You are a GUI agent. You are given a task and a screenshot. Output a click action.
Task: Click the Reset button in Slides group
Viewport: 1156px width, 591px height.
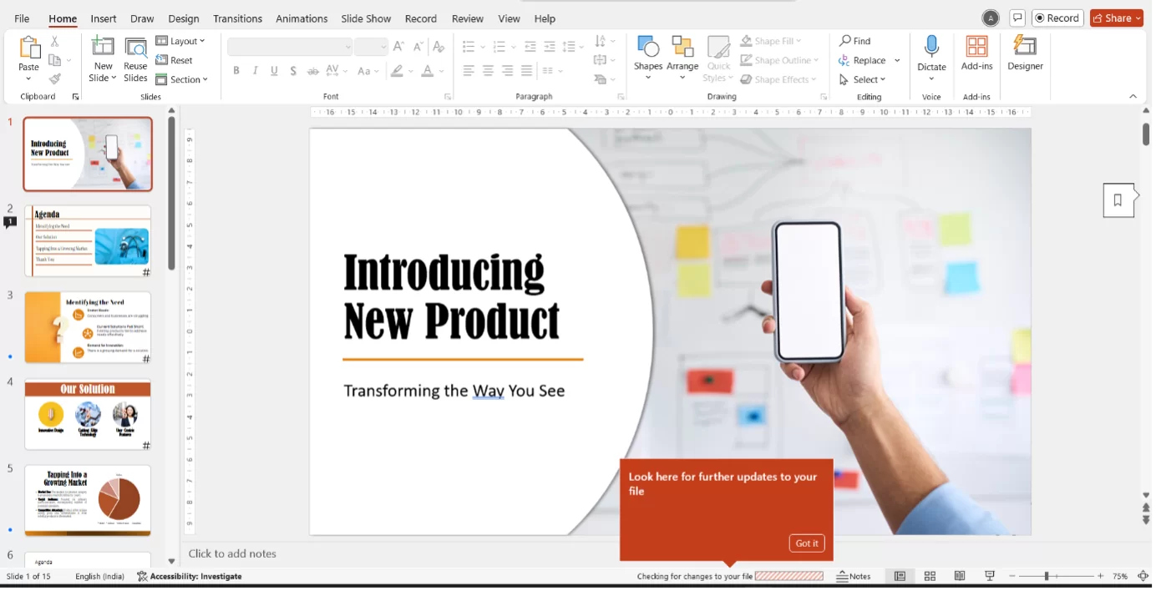pyautogui.click(x=175, y=59)
